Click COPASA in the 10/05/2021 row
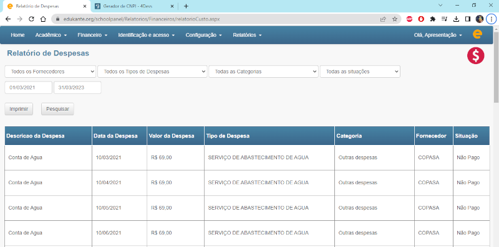The image size is (499, 247). coord(429,208)
